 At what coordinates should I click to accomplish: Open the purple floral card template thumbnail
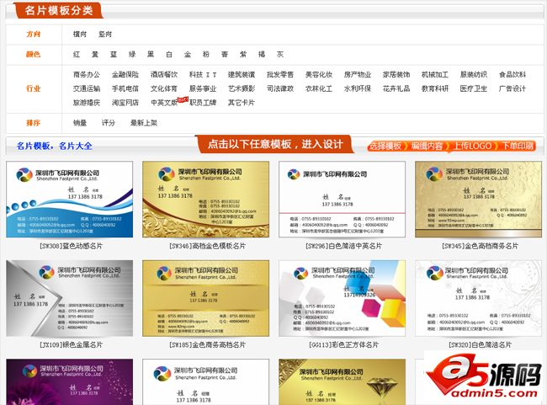pyautogui.click(x=69, y=382)
